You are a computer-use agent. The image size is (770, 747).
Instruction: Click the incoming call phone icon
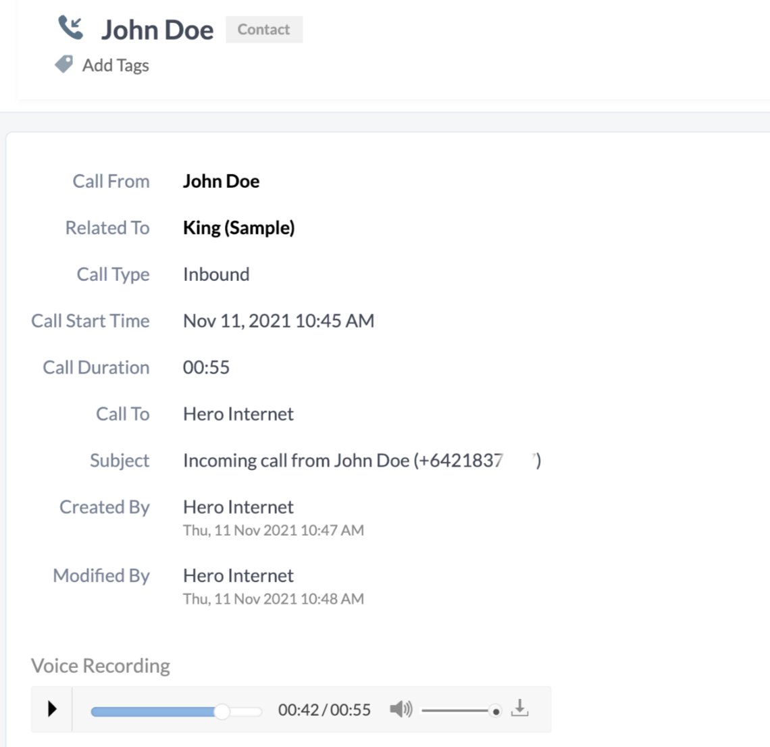(70, 28)
